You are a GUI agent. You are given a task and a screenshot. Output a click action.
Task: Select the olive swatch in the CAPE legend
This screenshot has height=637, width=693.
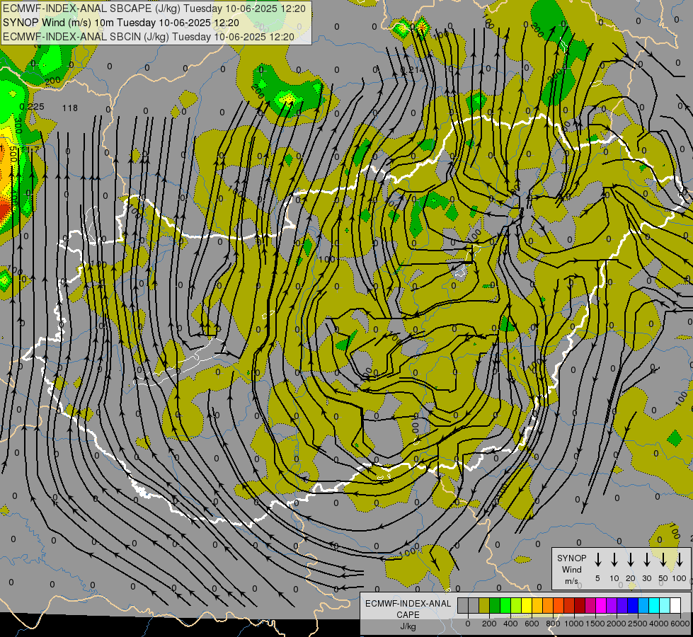(484, 605)
